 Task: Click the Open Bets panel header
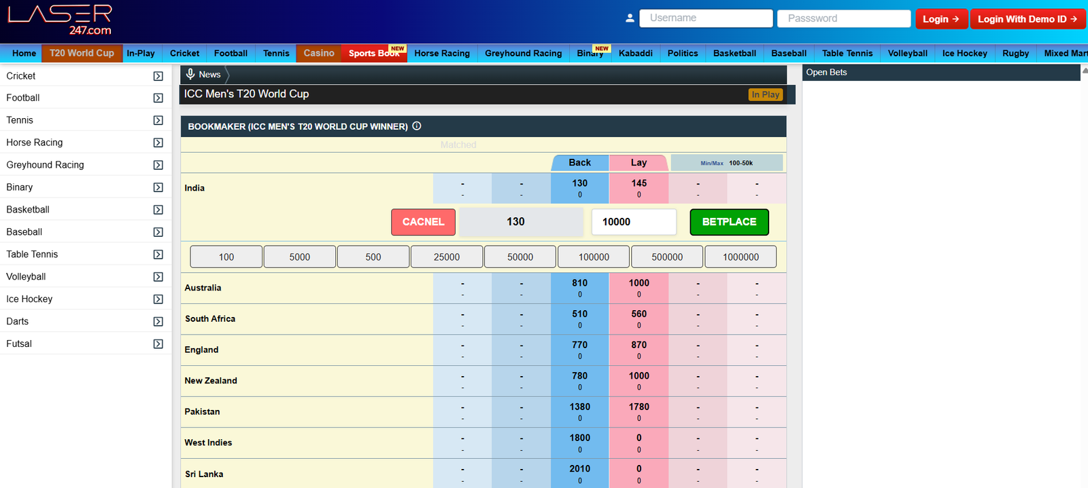pyautogui.click(x=941, y=72)
